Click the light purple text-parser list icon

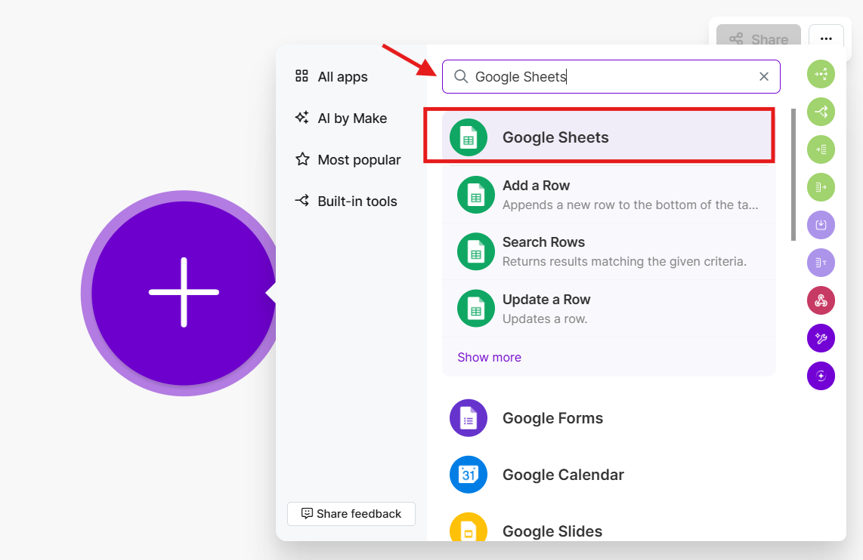coord(821,263)
